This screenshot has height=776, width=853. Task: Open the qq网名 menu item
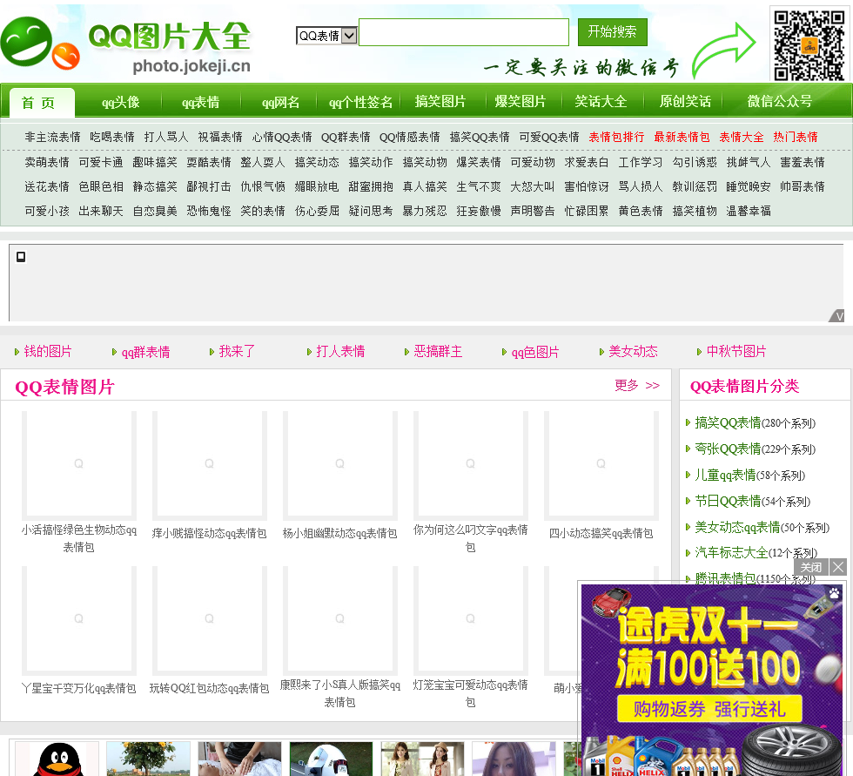coord(280,102)
